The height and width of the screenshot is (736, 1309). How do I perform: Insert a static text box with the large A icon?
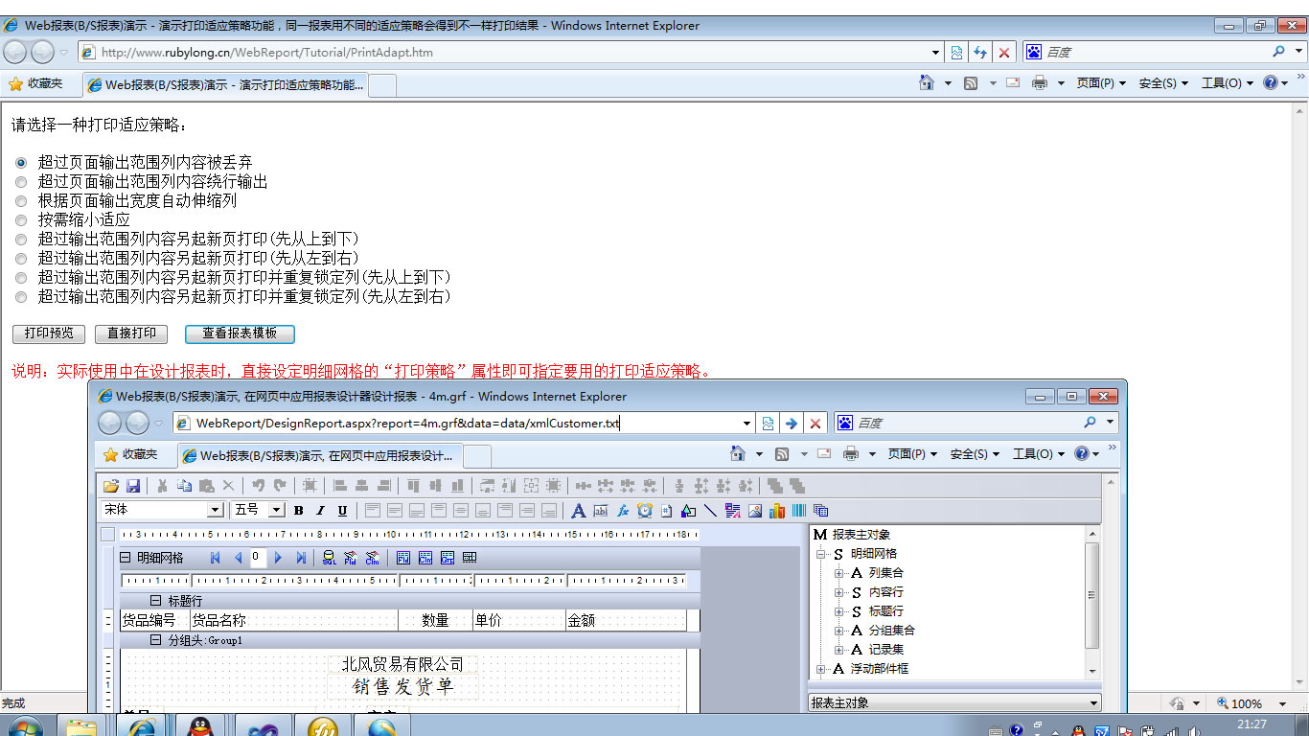tap(578, 511)
